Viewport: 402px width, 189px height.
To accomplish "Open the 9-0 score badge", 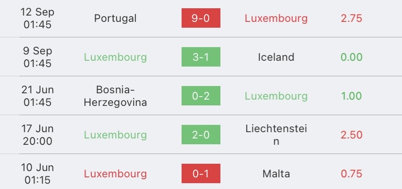I will click(x=201, y=18).
